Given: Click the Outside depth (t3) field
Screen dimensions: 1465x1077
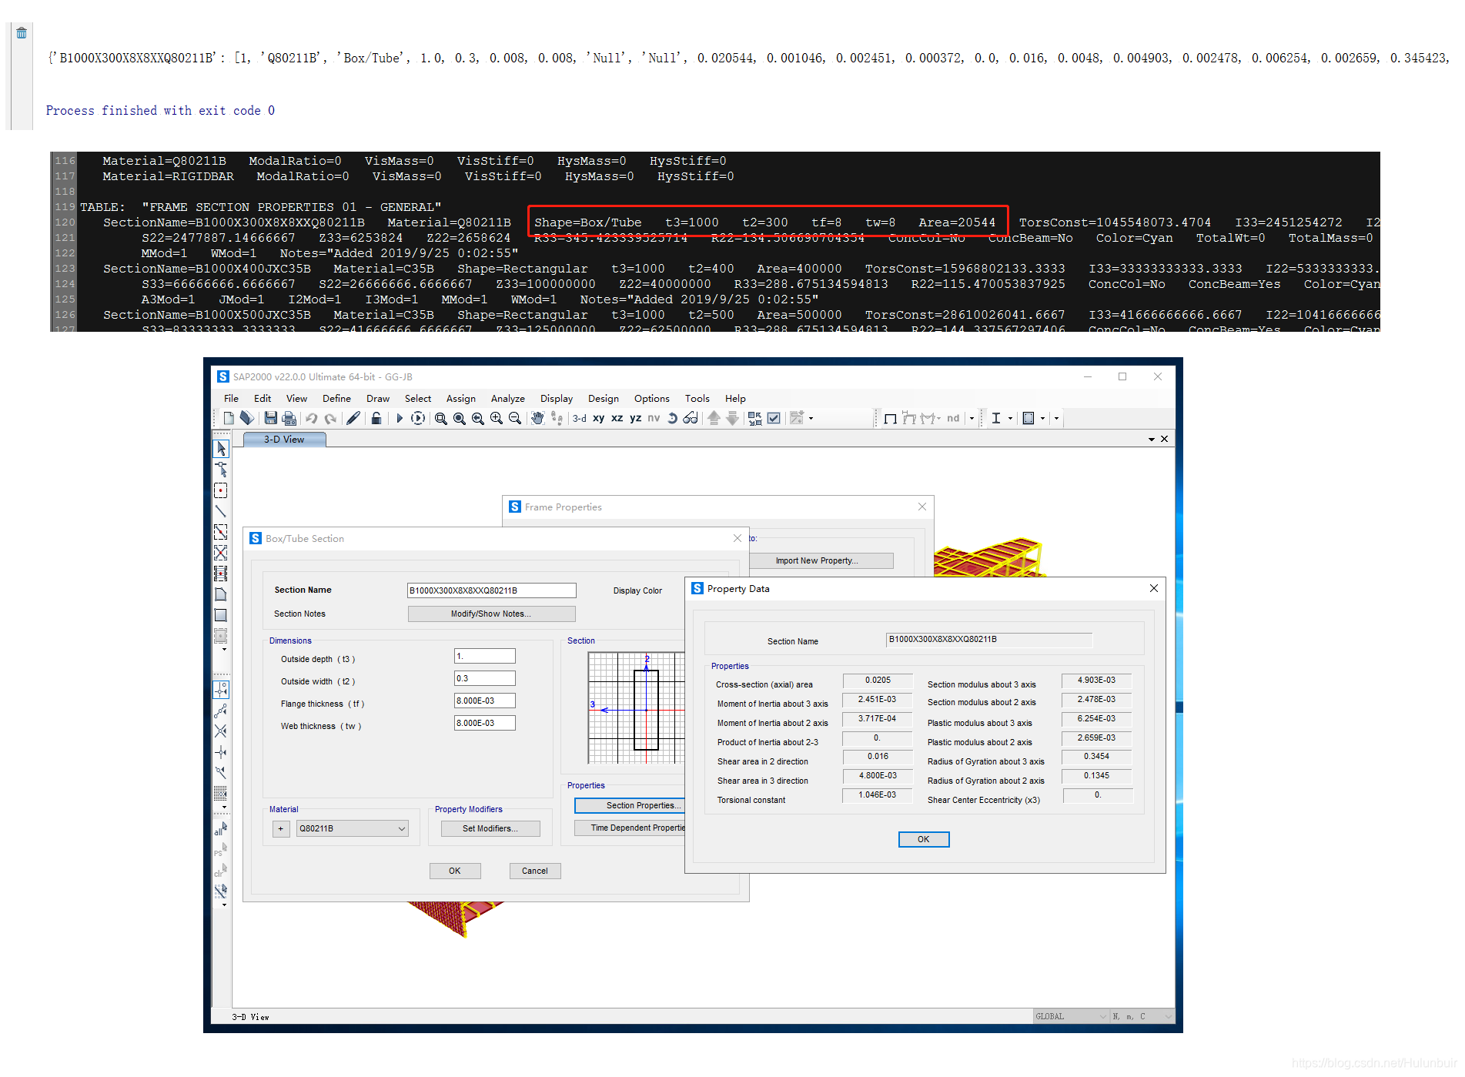Looking at the screenshot, I should [485, 656].
